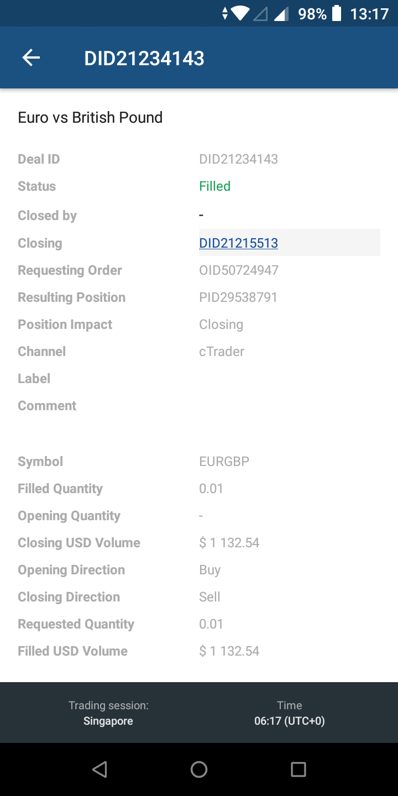Tap the Euro vs British Pound heading

90,117
